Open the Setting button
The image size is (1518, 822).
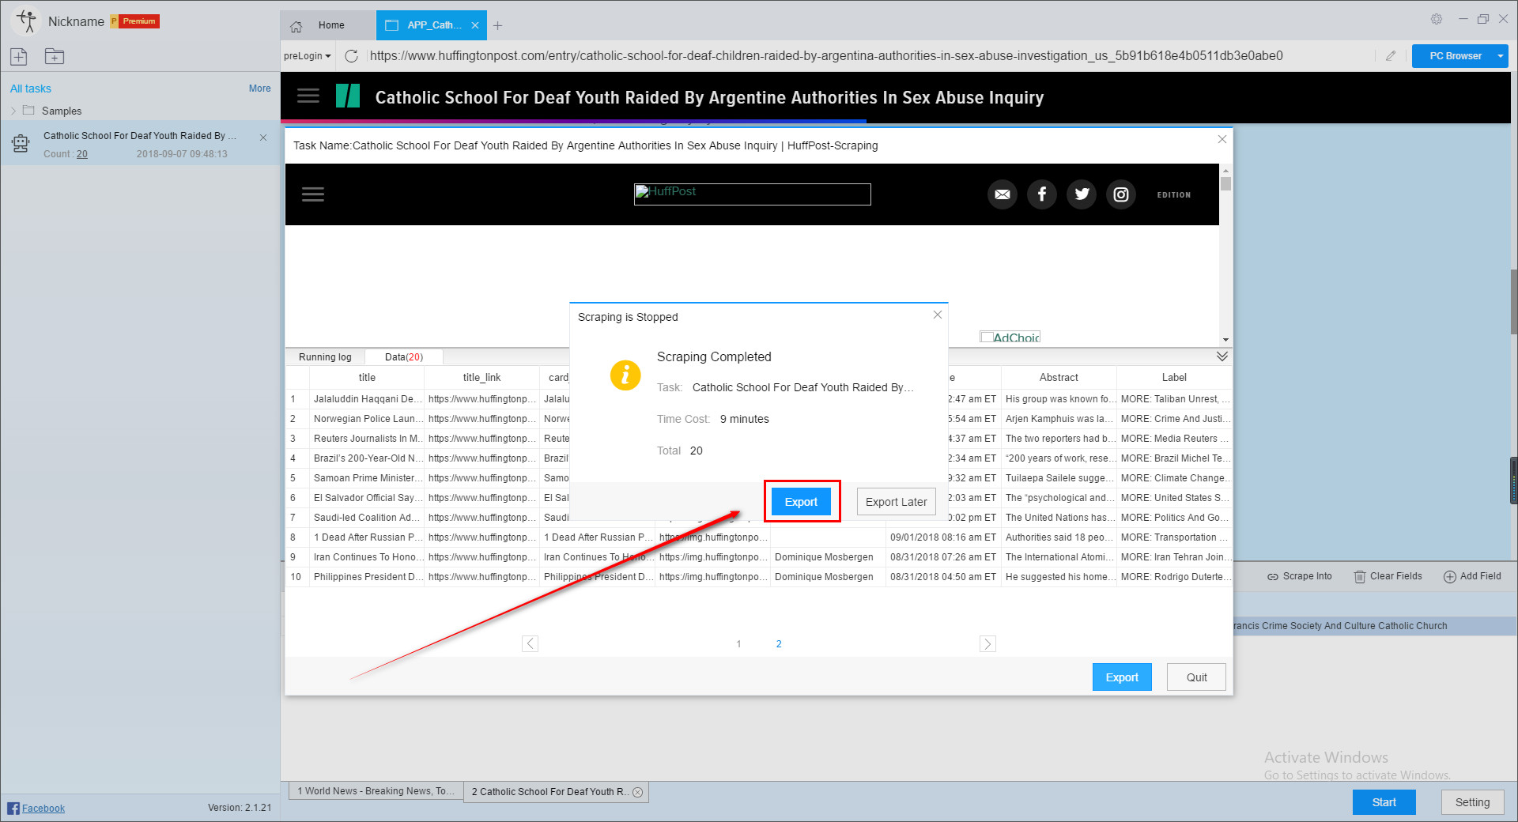pyautogui.click(x=1472, y=802)
